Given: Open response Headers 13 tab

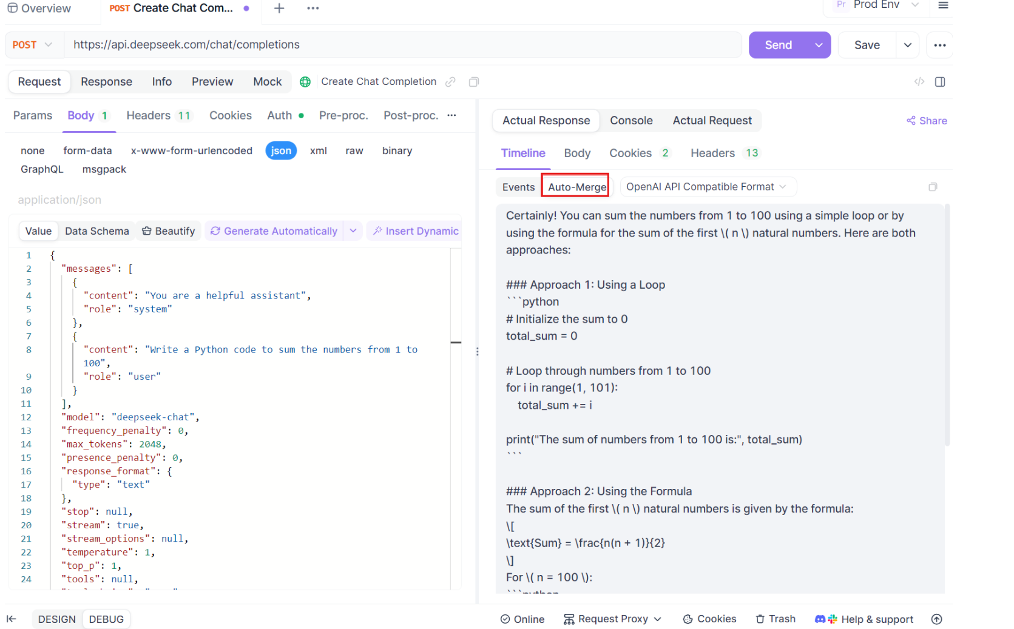Looking at the screenshot, I should (x=725, y=153).
